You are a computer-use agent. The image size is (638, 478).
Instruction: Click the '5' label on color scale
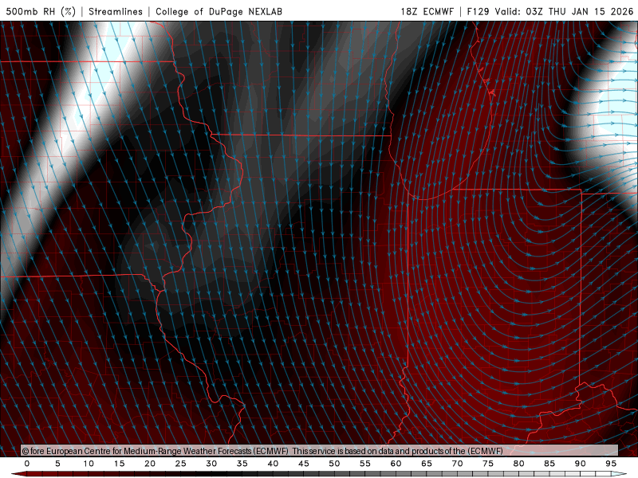[x=57, y=464]
